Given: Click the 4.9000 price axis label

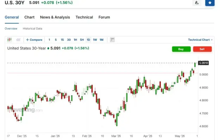Looking at the screenshot, I should (203, 87).
